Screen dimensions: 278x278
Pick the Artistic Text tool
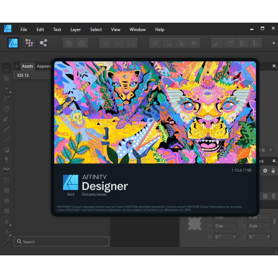click(7, 232)
